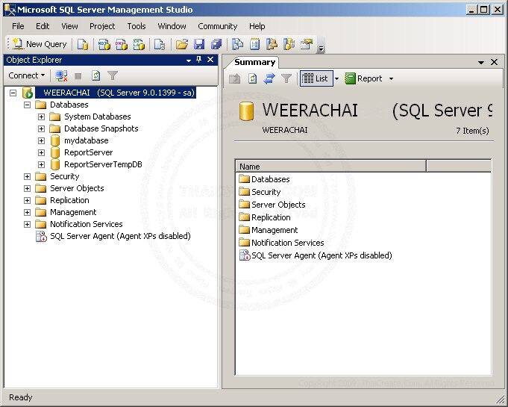Select WEERACHAI server in Object Explorer

coord(116,93)
